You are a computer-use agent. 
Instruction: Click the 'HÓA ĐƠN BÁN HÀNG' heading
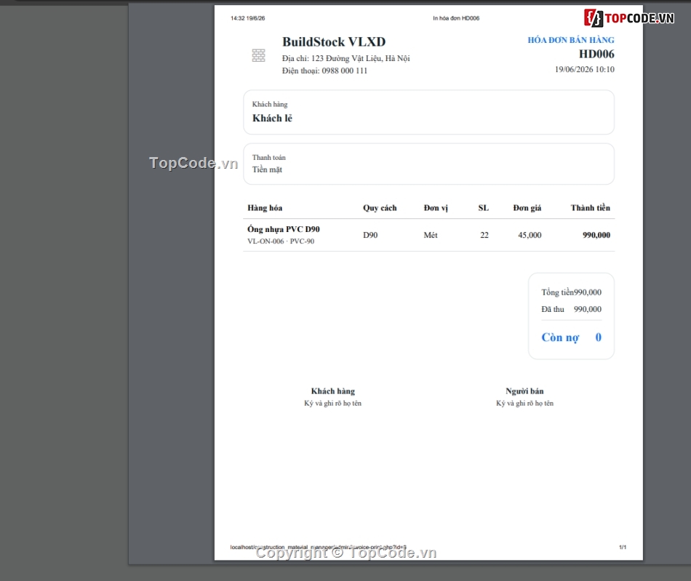[571, 40]
